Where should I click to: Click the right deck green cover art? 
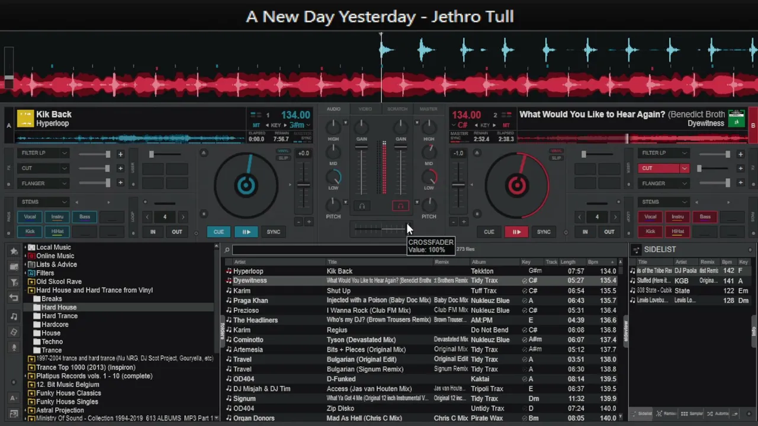(x=737, y=118)
